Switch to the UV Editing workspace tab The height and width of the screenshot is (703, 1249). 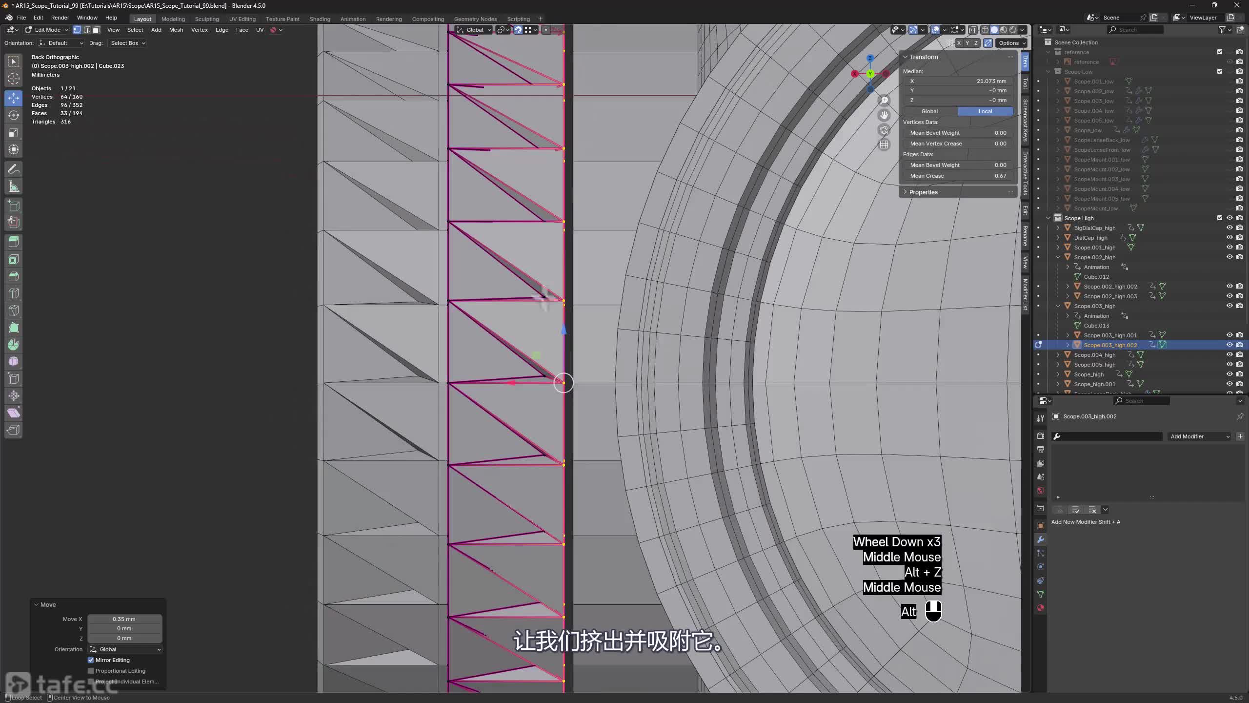[242, 19]
